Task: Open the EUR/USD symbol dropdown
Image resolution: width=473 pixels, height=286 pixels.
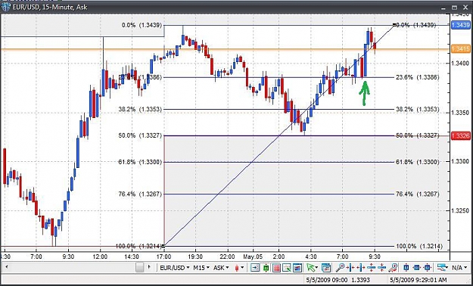Action: pos(175,268)
